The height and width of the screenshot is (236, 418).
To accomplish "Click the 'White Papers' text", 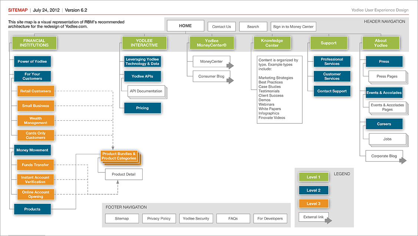I will pyautogui.click(x=269, y=109).
